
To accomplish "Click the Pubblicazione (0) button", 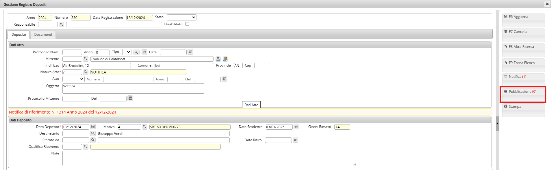I will point(523,95).
